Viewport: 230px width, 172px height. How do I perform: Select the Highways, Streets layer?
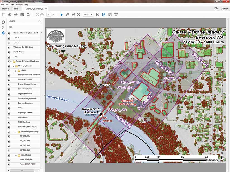(x=25, y=113)
